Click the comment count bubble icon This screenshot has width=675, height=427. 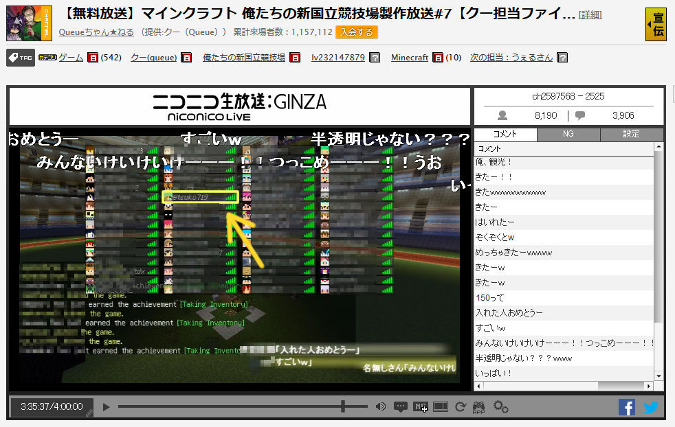[x=580, y=115]
